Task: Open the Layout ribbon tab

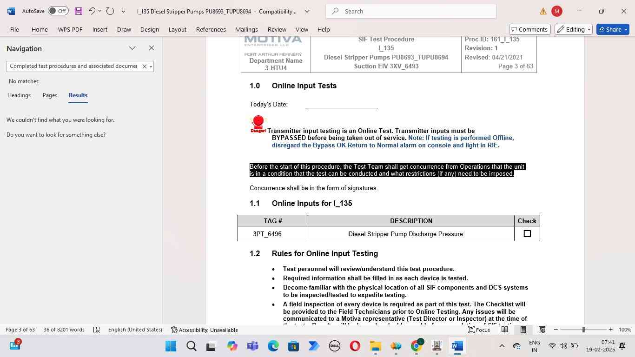Action: coord(177,29)
